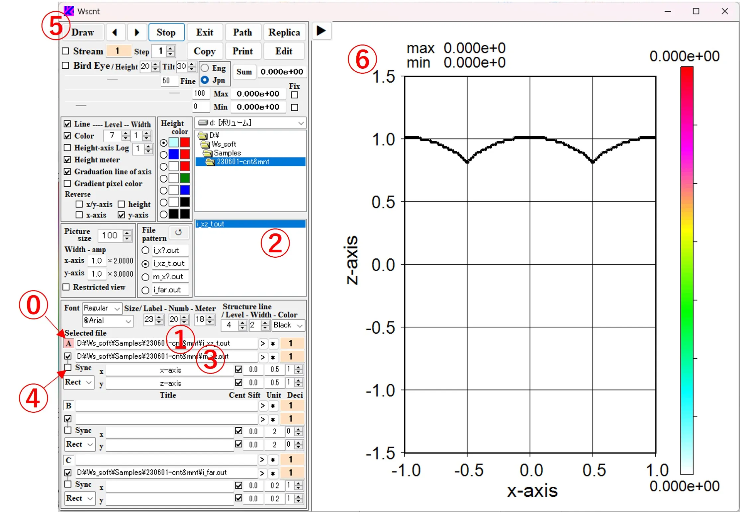
Task: Click the Tilt spinner arrows
Action: click(192, 67)
